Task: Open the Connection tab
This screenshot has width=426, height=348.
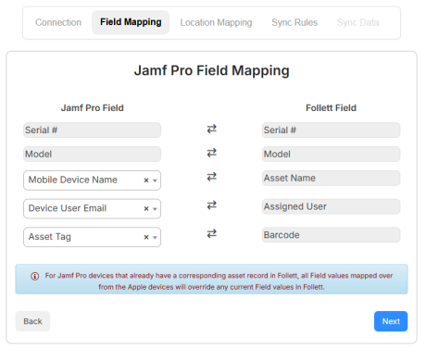Action: click(x=58, y=22)
